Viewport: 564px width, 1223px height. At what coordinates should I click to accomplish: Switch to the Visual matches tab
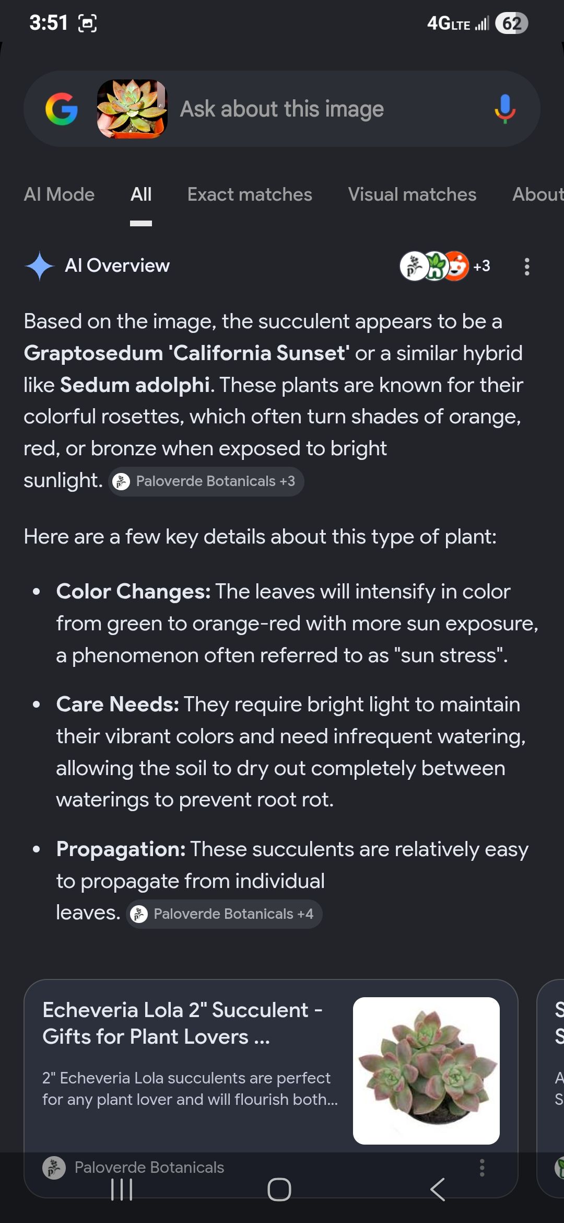point(412,194)
